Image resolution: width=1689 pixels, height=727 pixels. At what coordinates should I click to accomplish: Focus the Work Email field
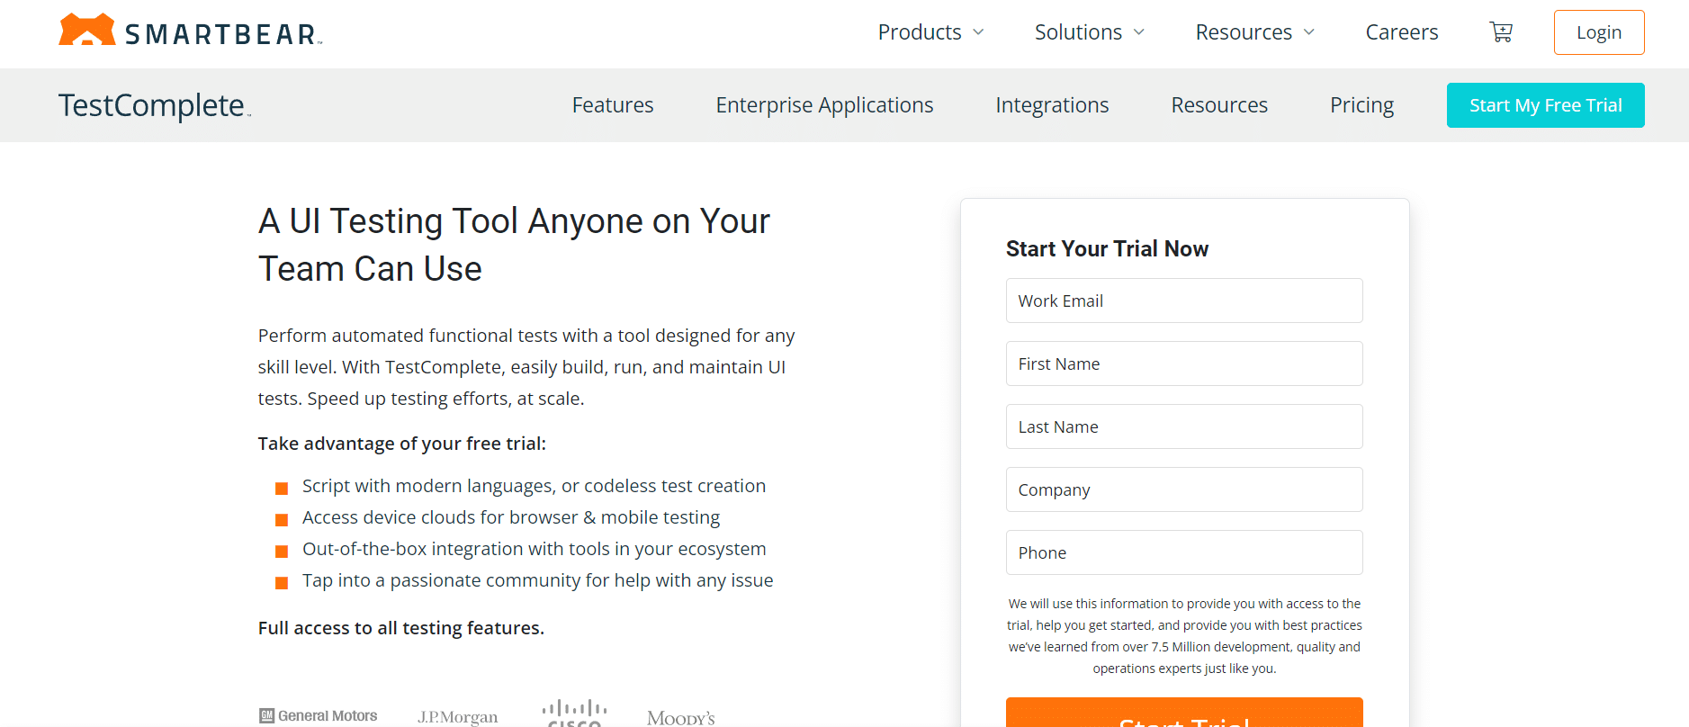1184,301
